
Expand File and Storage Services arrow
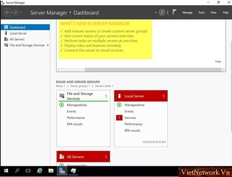pos(48,45)
